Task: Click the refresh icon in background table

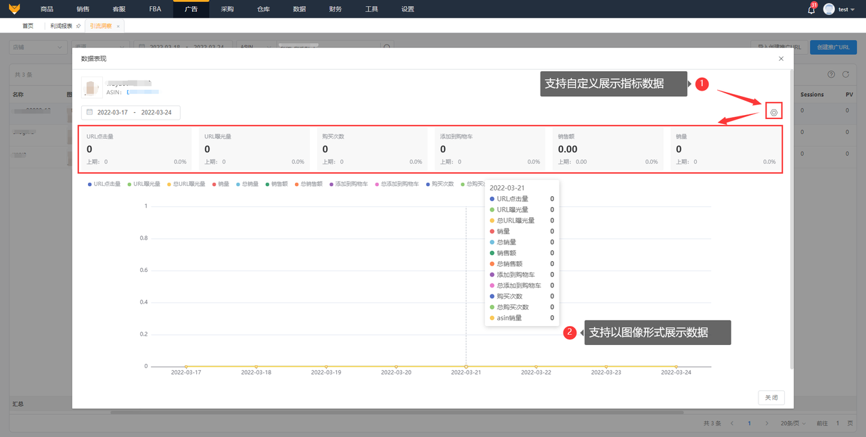Action: pos(845,74)
